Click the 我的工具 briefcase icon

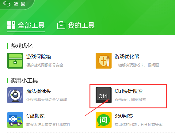(61, 25)
